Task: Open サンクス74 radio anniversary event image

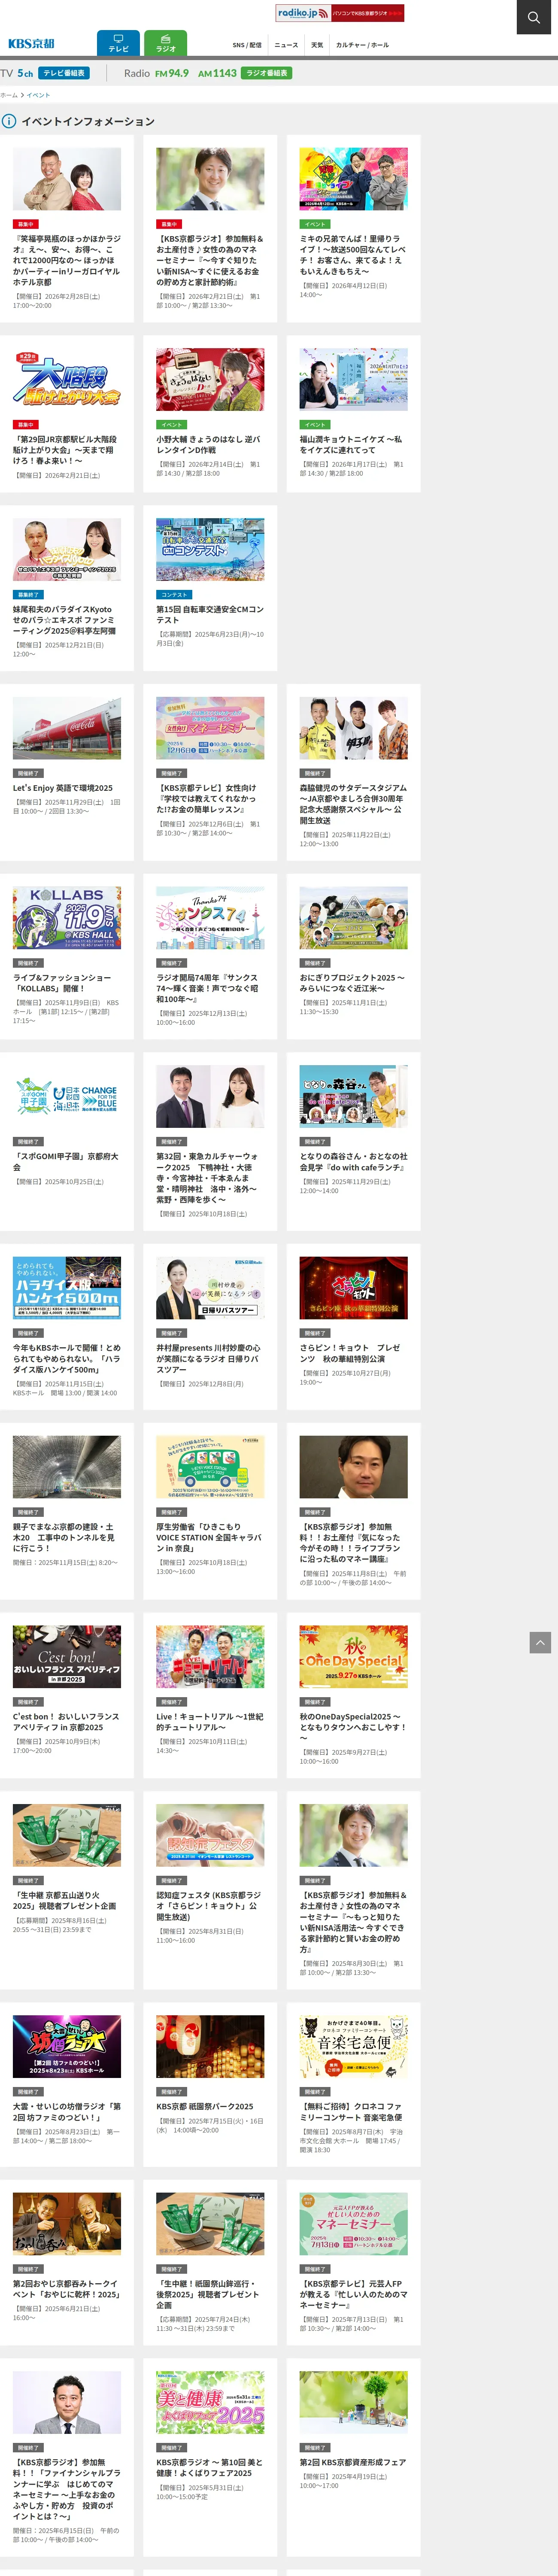Action: coord(210,917)
